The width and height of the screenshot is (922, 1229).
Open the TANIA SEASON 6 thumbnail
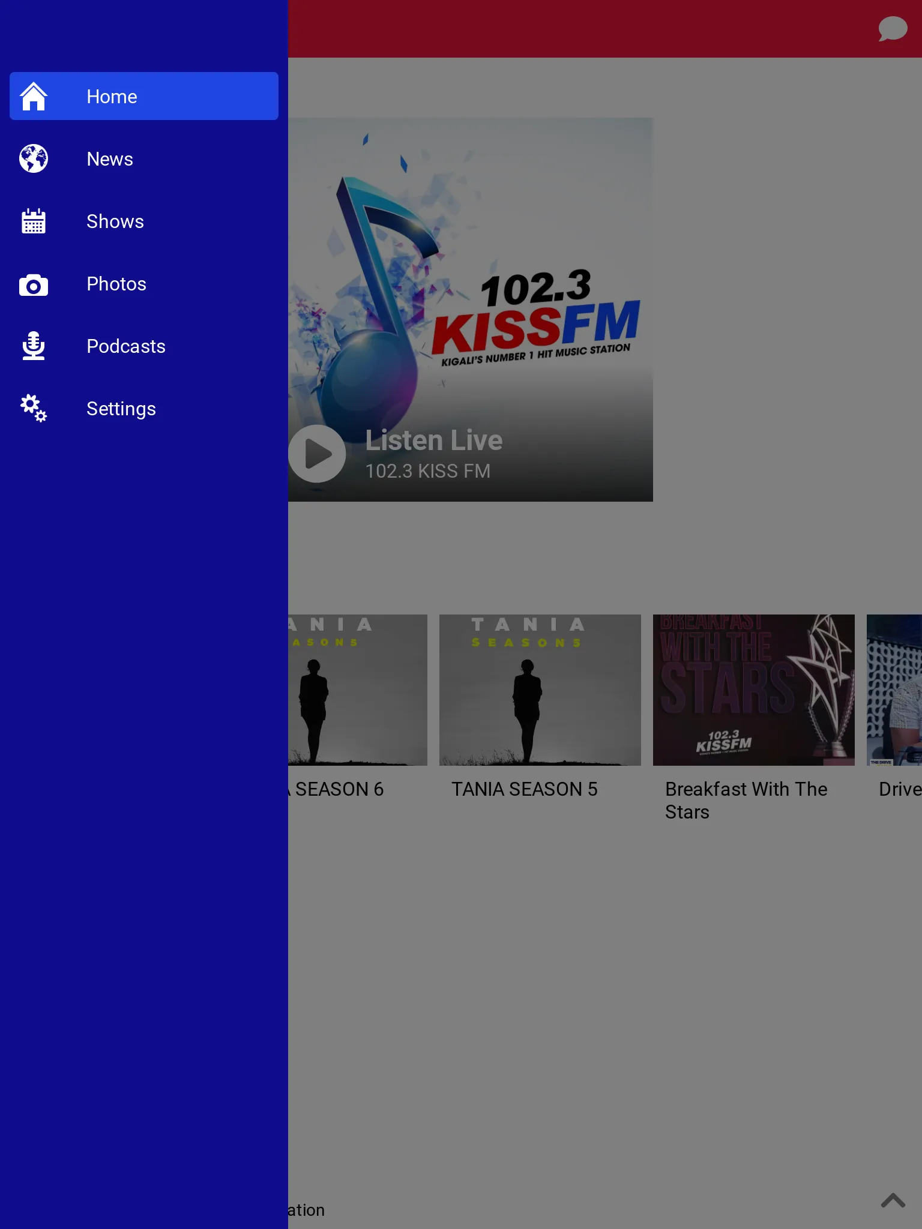pyautogui.click(x=358, y=690)
